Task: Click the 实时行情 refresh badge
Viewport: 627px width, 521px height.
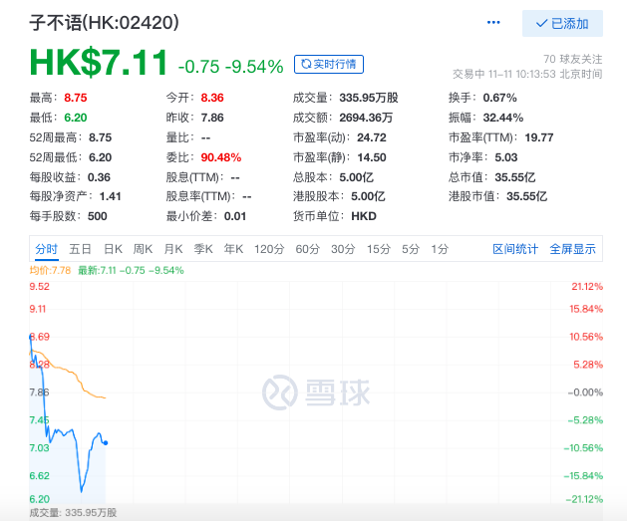Action: (329, 65)
